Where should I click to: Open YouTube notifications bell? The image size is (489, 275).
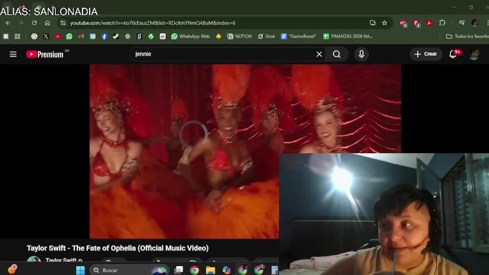[453, 54]
